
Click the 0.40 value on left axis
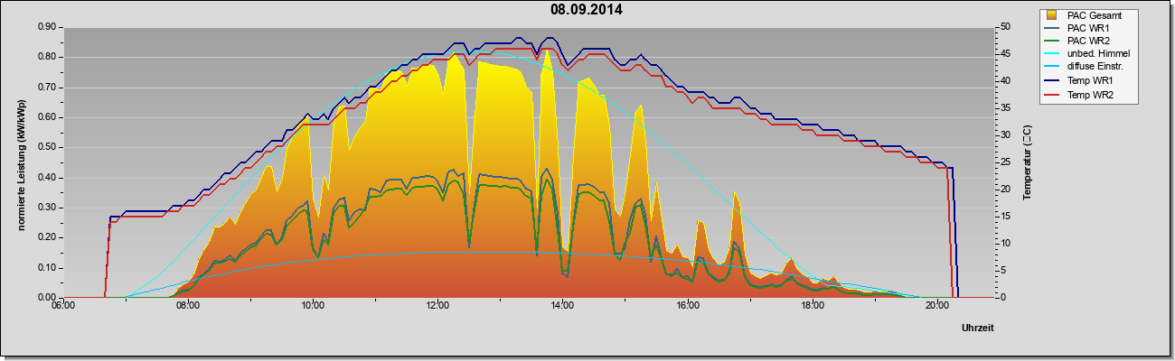point(48,177)
